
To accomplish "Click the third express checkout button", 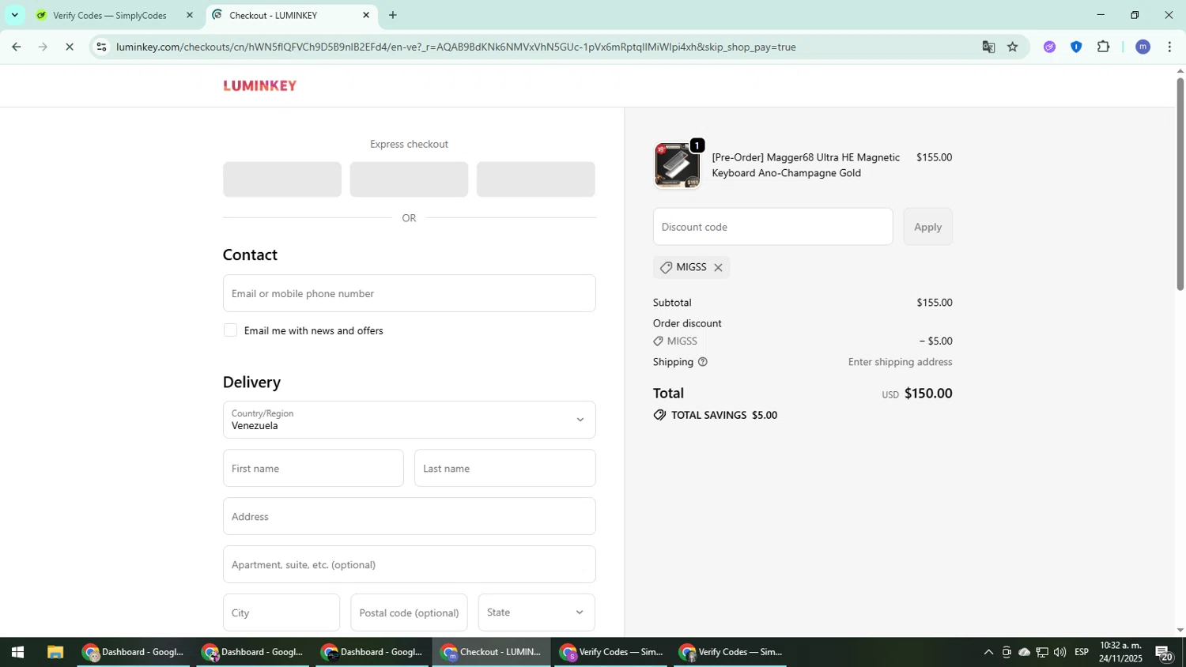I will click(536, 179).
